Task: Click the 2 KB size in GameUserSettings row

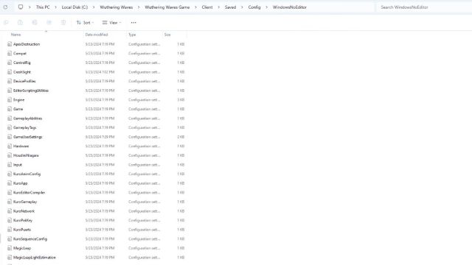Action: click(181, 137)
